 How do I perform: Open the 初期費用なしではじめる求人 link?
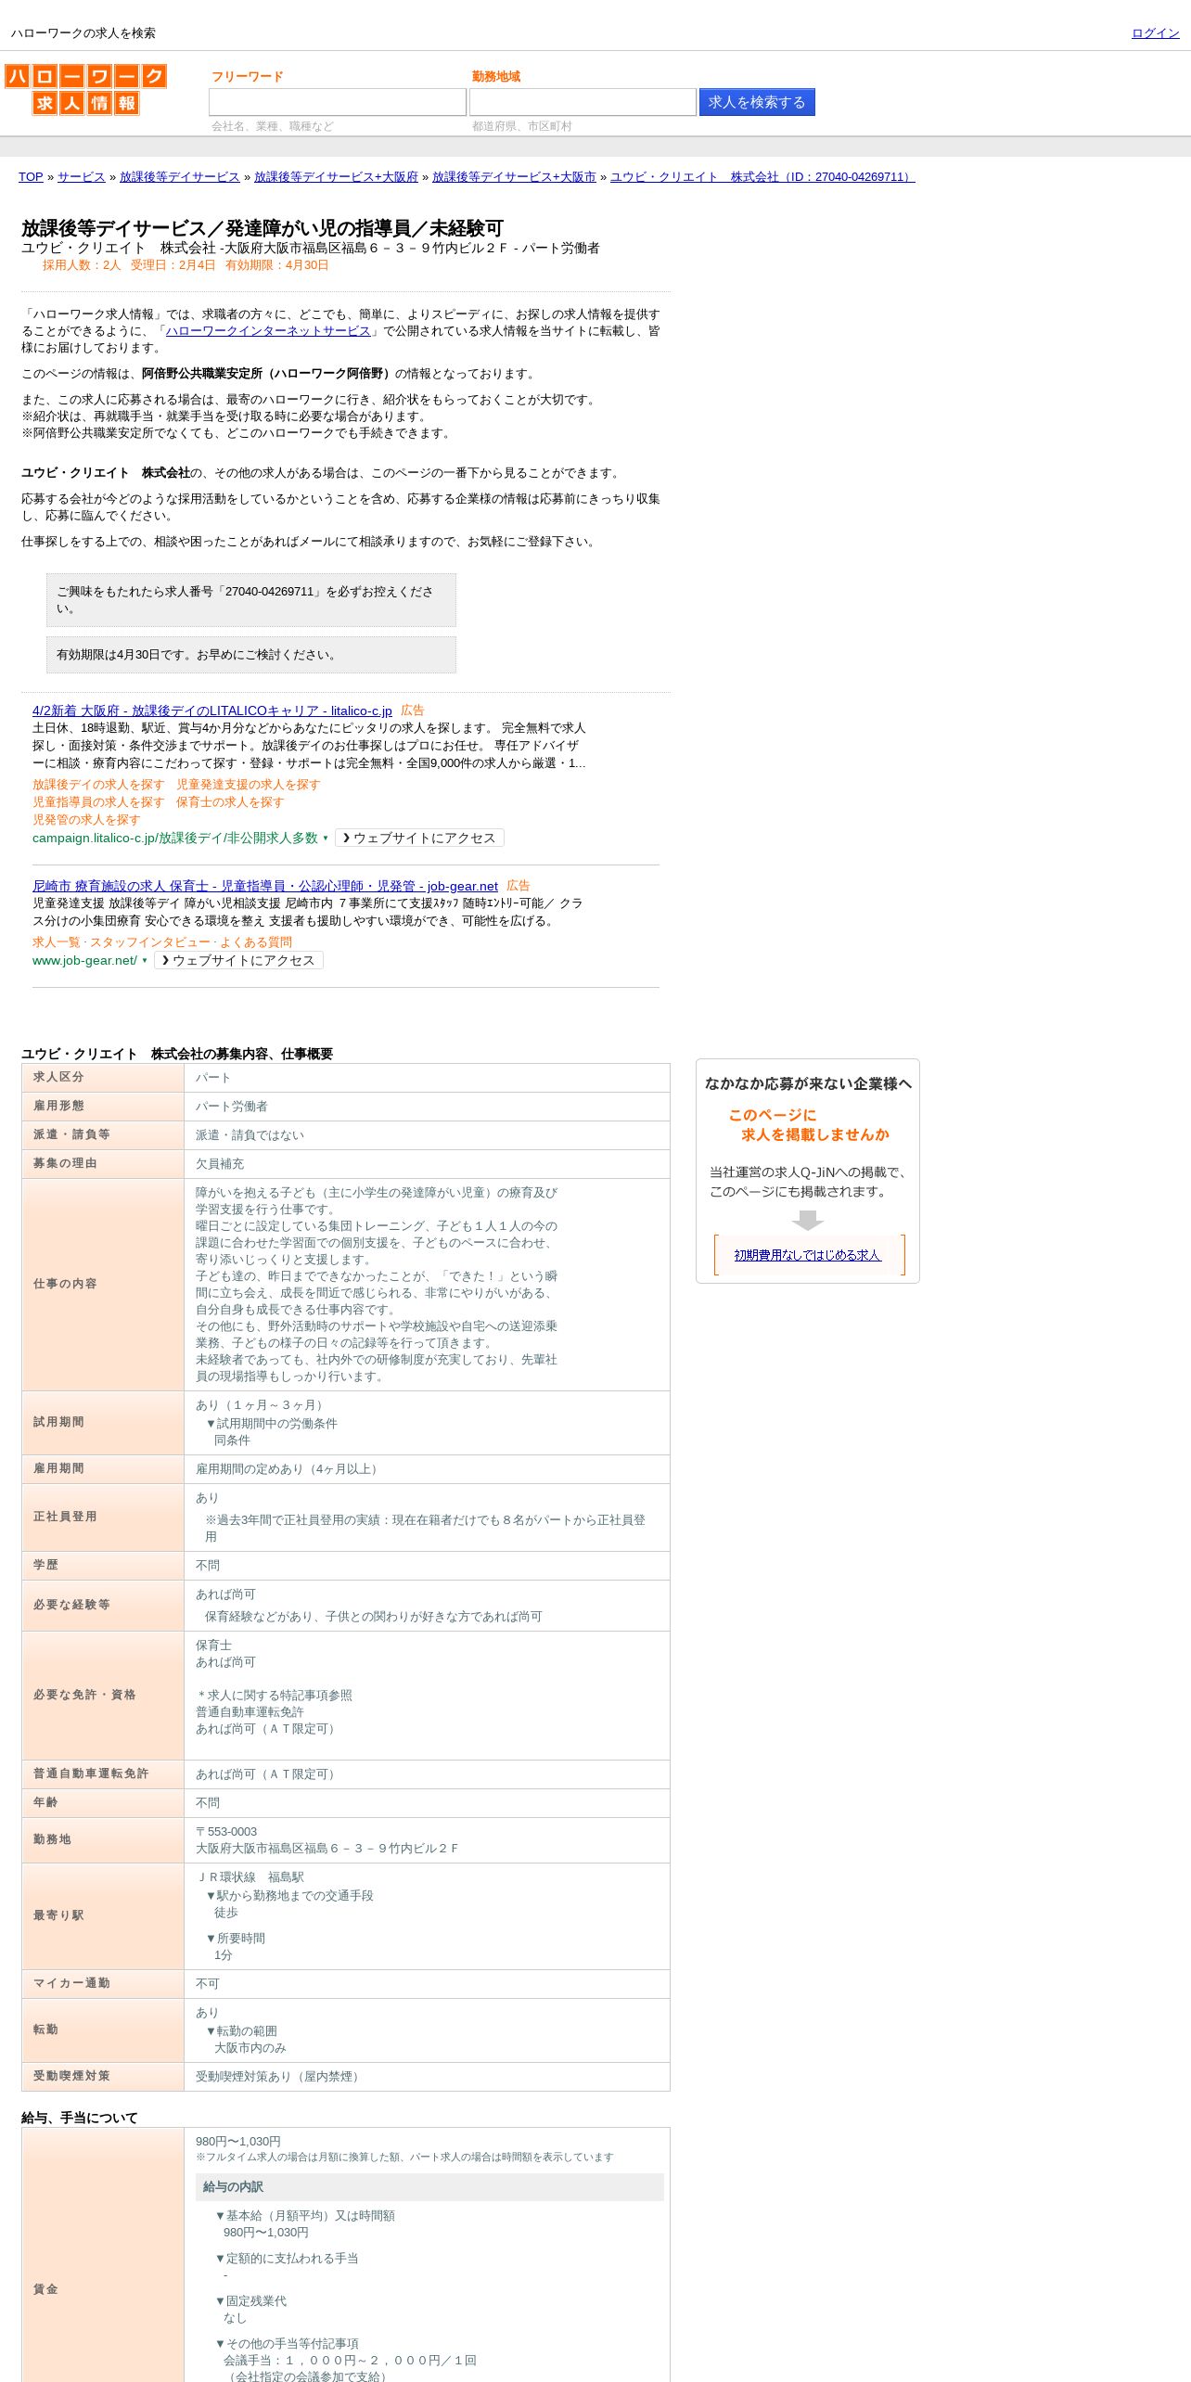pyautogui.click(x=808, y=1255)
